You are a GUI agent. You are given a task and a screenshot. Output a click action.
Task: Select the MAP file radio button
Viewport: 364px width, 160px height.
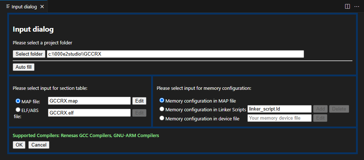(18, 101)
